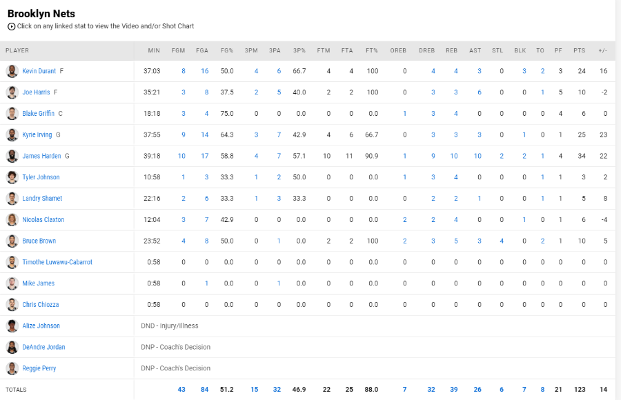The height and width of the screenshot is (400, 621).
Task: View Joe Harris's 6 assists
Action: click(480, 92)
